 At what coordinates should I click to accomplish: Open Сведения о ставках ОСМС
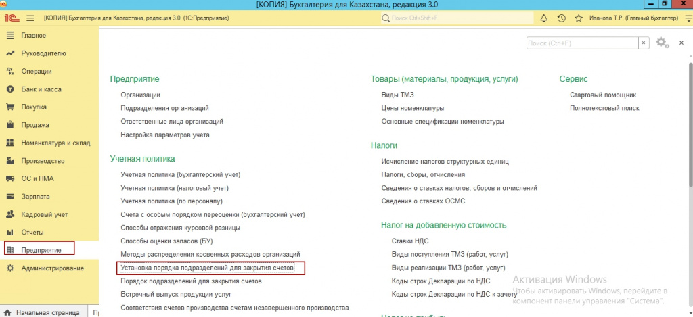[x=423, y=201]
